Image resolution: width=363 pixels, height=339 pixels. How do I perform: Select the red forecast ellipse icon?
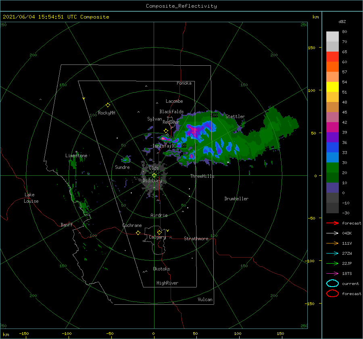tap(332, 293)
